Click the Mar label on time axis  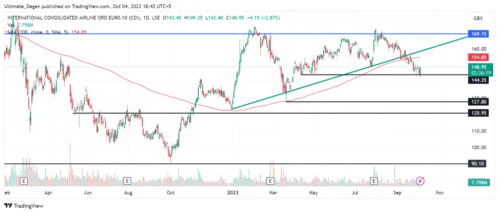pos(273,193)
